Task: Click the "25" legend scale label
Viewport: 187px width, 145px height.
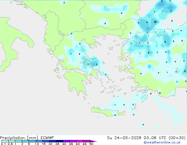Action: pyautogui.click(x=57, y=144)
